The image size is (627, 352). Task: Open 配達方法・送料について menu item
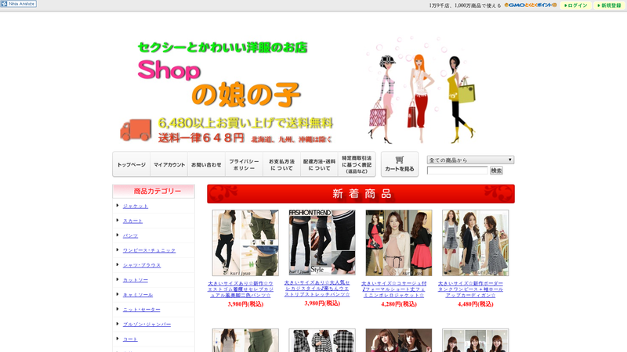[319, 164]
